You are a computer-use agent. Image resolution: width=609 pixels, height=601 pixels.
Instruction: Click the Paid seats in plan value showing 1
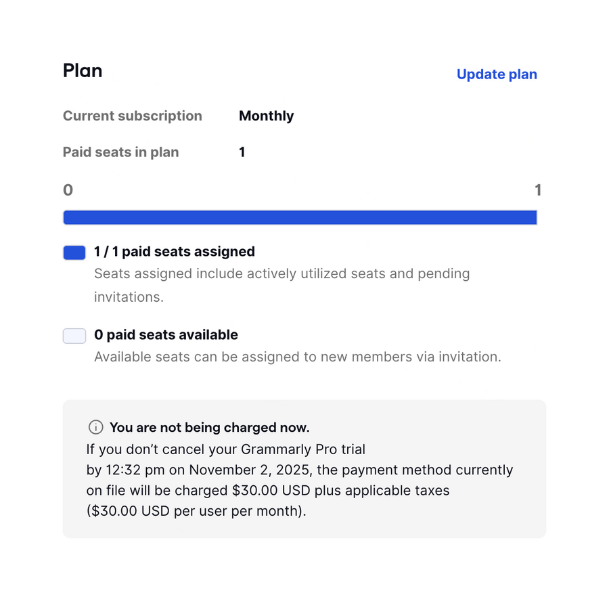(x=242, y=152)
